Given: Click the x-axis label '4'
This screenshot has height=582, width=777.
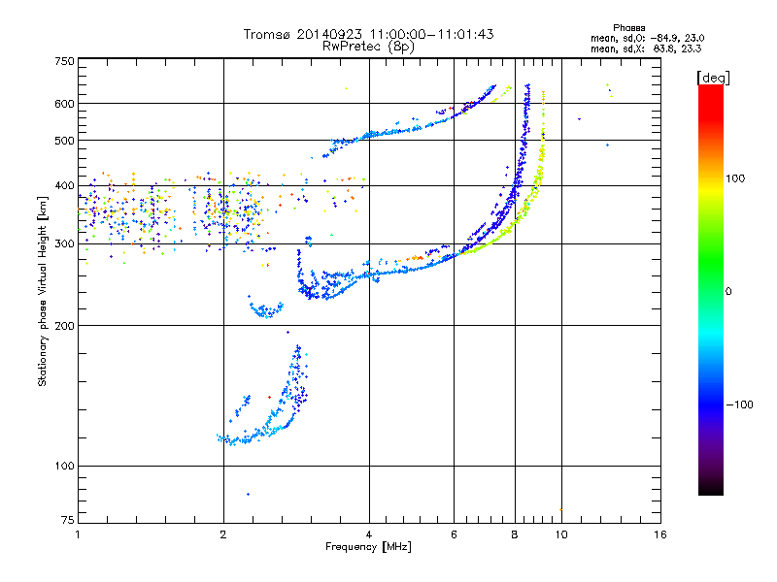Looking at the screenshot, I should click(369, 534).
